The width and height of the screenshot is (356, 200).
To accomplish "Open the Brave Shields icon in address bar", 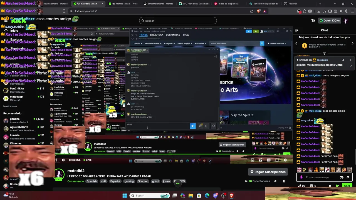I will [259, 11].
